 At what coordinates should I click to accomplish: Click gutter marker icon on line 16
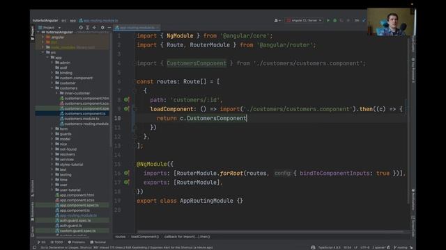[x=126, y=173]
